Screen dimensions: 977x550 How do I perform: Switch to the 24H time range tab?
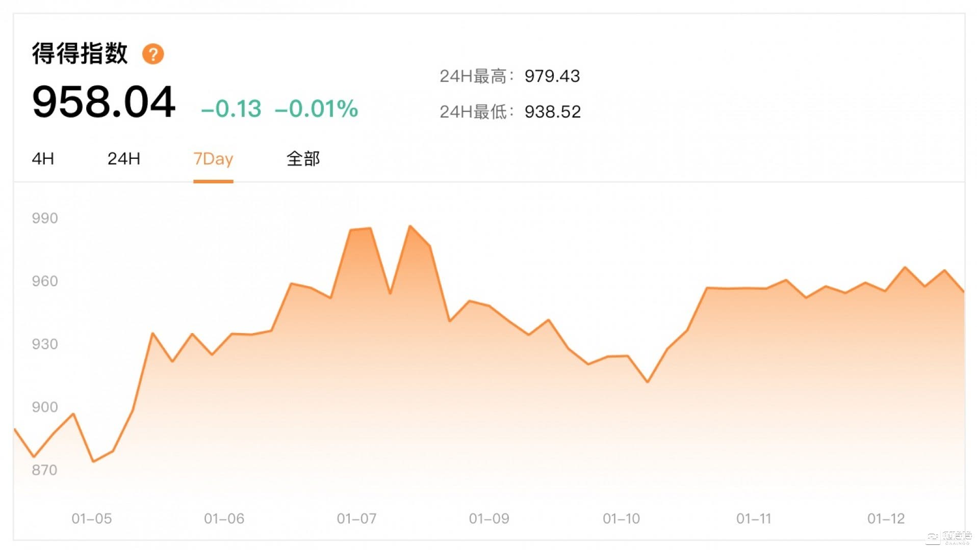123,158
